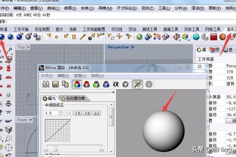Click the exposure panel scrollbar up arrow
The image size is (236, 157).
pos(111,104)
